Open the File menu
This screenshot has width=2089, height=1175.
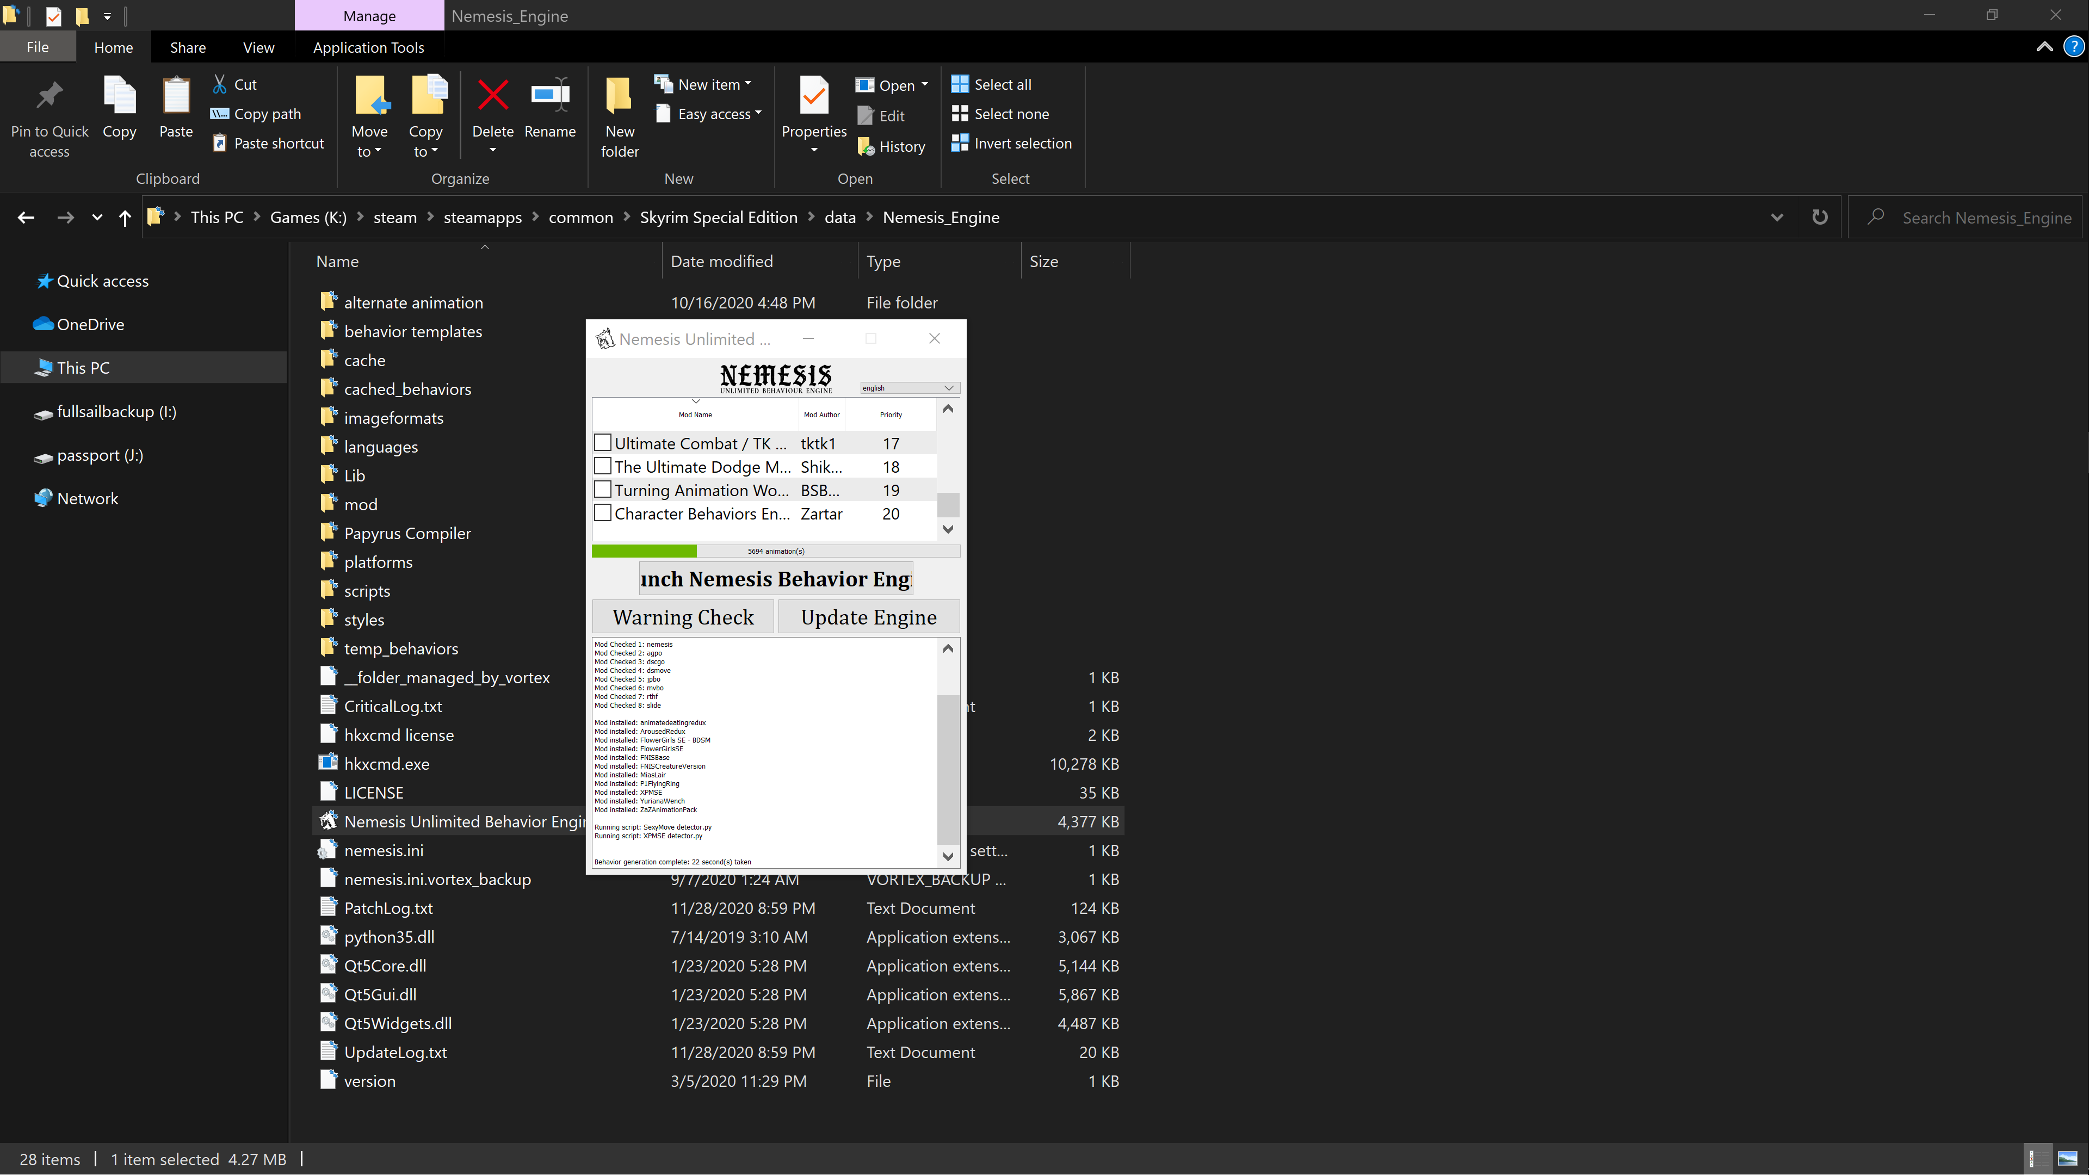(38, 47)
